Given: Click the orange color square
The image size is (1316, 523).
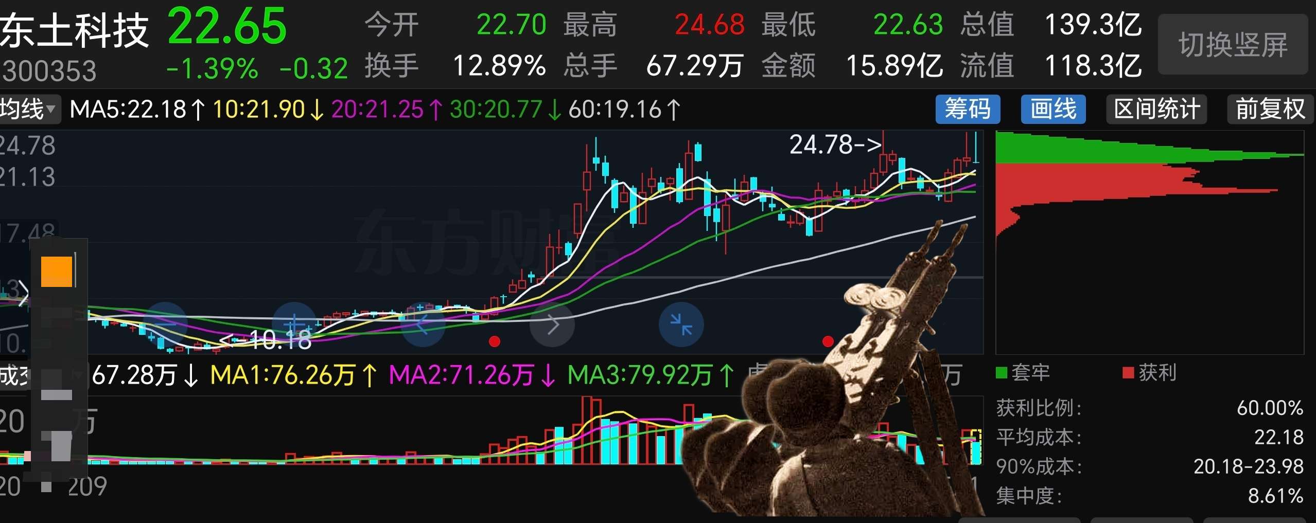Looking at the screenshot, I should pyautogui.click(x=57, y=272).
